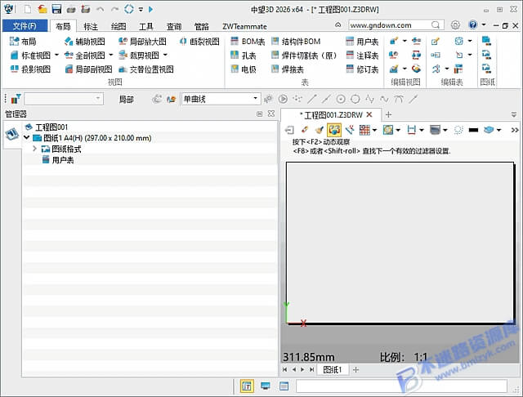Close the 工程图001.Z3DRW document tab
523x397 pixels.
coord(369,114)
